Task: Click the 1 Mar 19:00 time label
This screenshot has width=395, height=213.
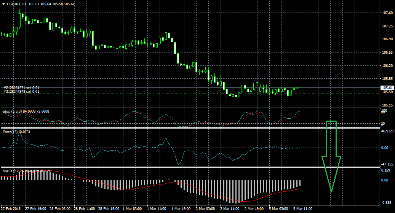Action: click(x=181, y=209)
